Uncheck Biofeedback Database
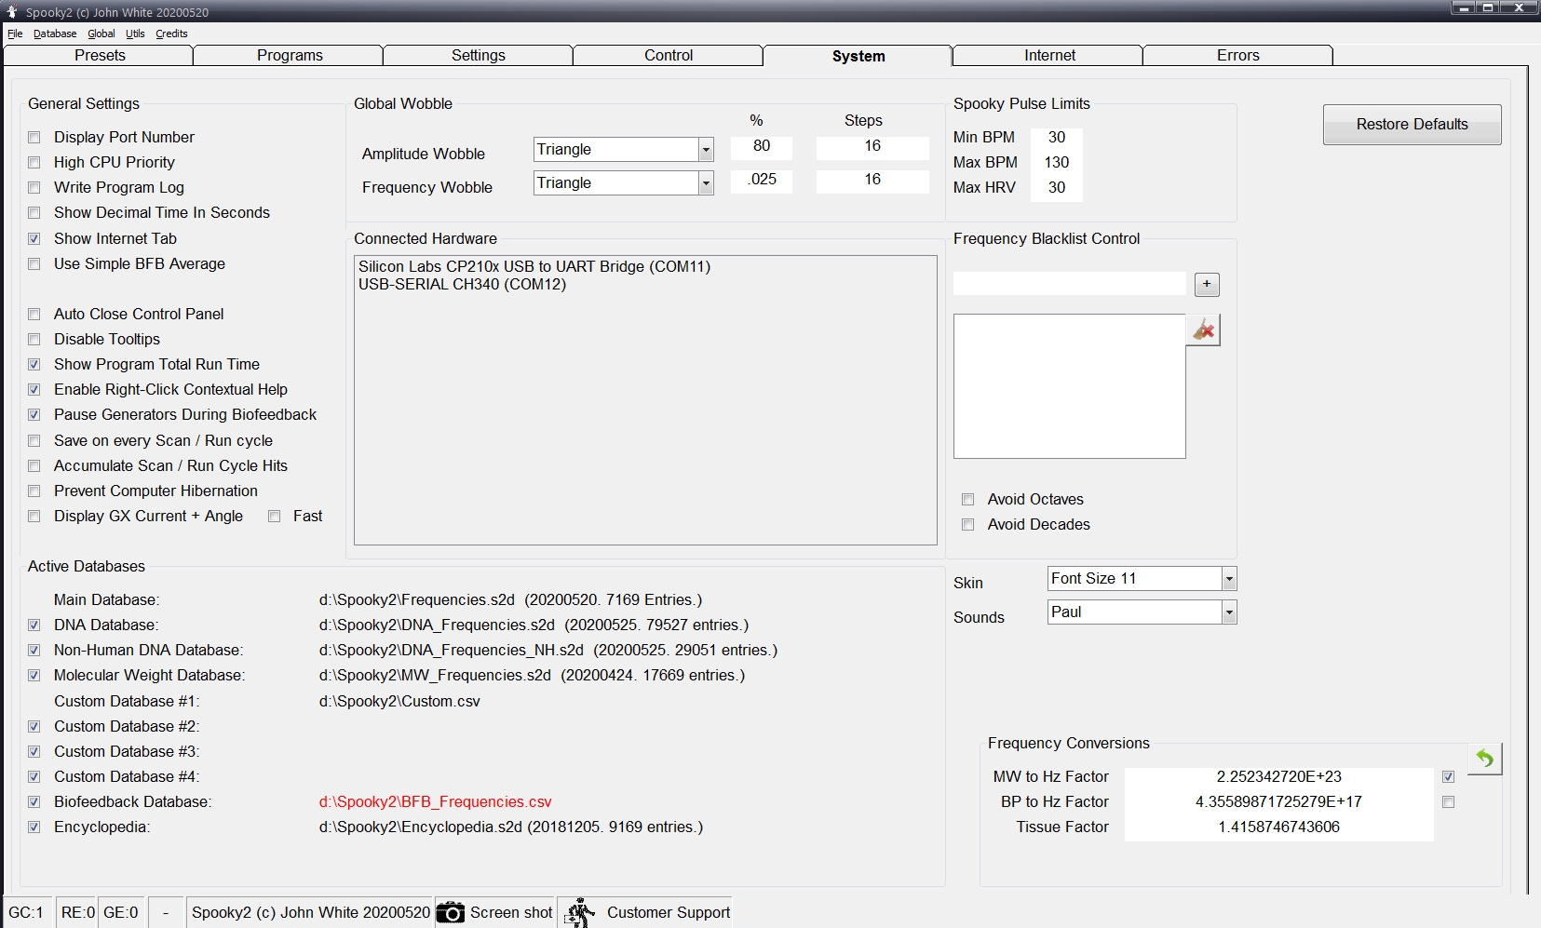The image size is (1541, 928). 34,802
